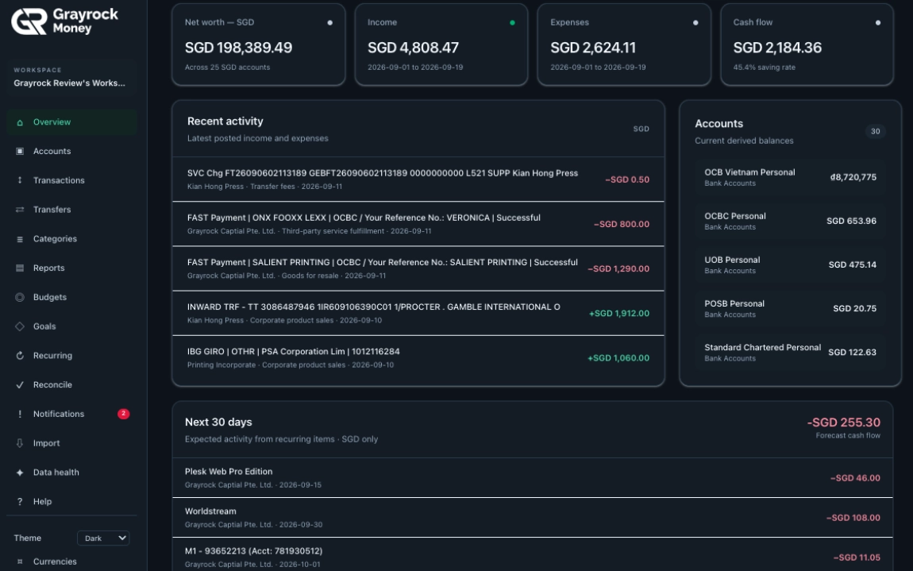Open the INWARD TRF Procter Gamble transaction
This screenshot has height=571, width=913.
tap(418, 313)
